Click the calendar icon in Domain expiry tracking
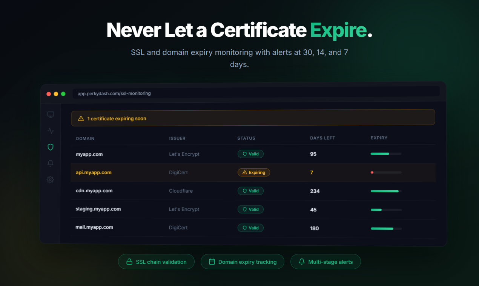The height and width of the screenshot is (286, 479). click(212, 261)
